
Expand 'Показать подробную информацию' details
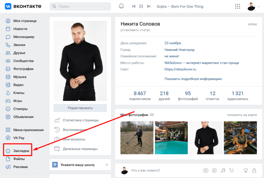click(193, 79)
